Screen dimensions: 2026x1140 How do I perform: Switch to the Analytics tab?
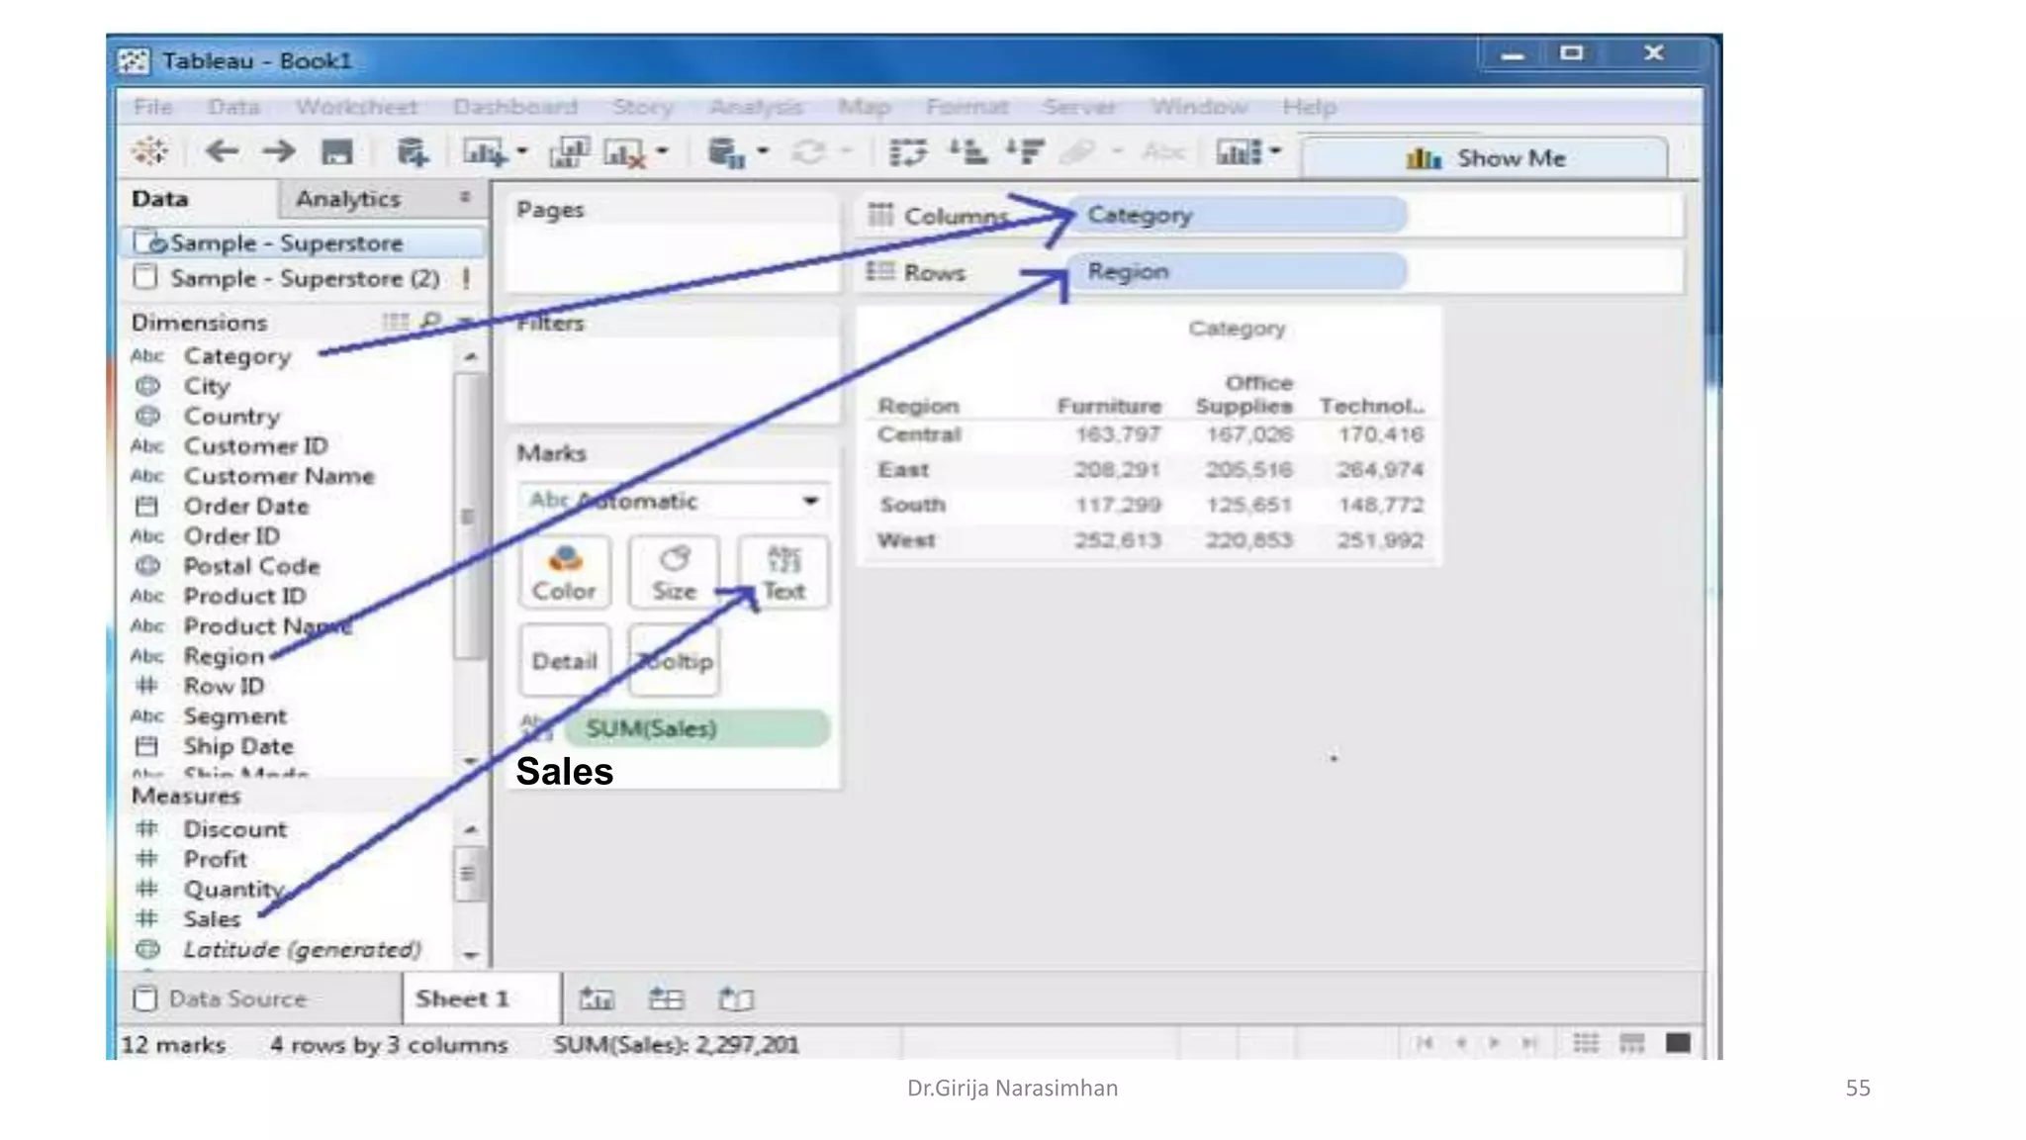pyautogui.click(x=348, y=199)
